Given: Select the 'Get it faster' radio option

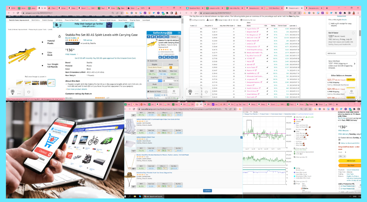Looking at the screenshot, I should click(x=353, y=33).
